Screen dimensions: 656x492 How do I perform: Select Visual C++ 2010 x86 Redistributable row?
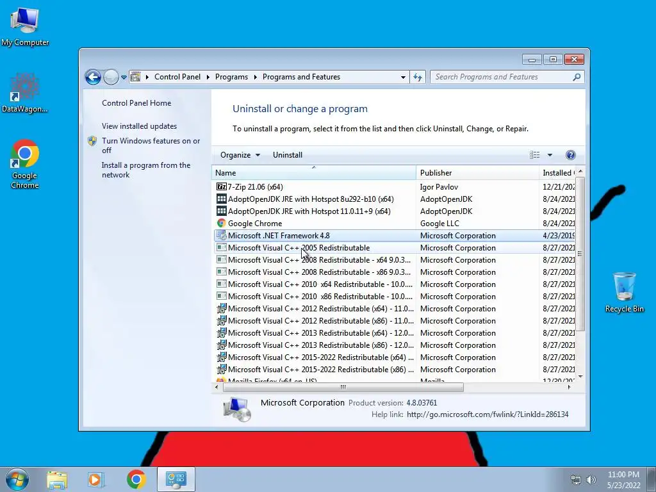(x=395, y=296)
